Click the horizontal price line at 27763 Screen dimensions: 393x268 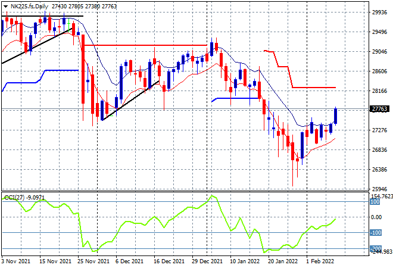(185, 109)
